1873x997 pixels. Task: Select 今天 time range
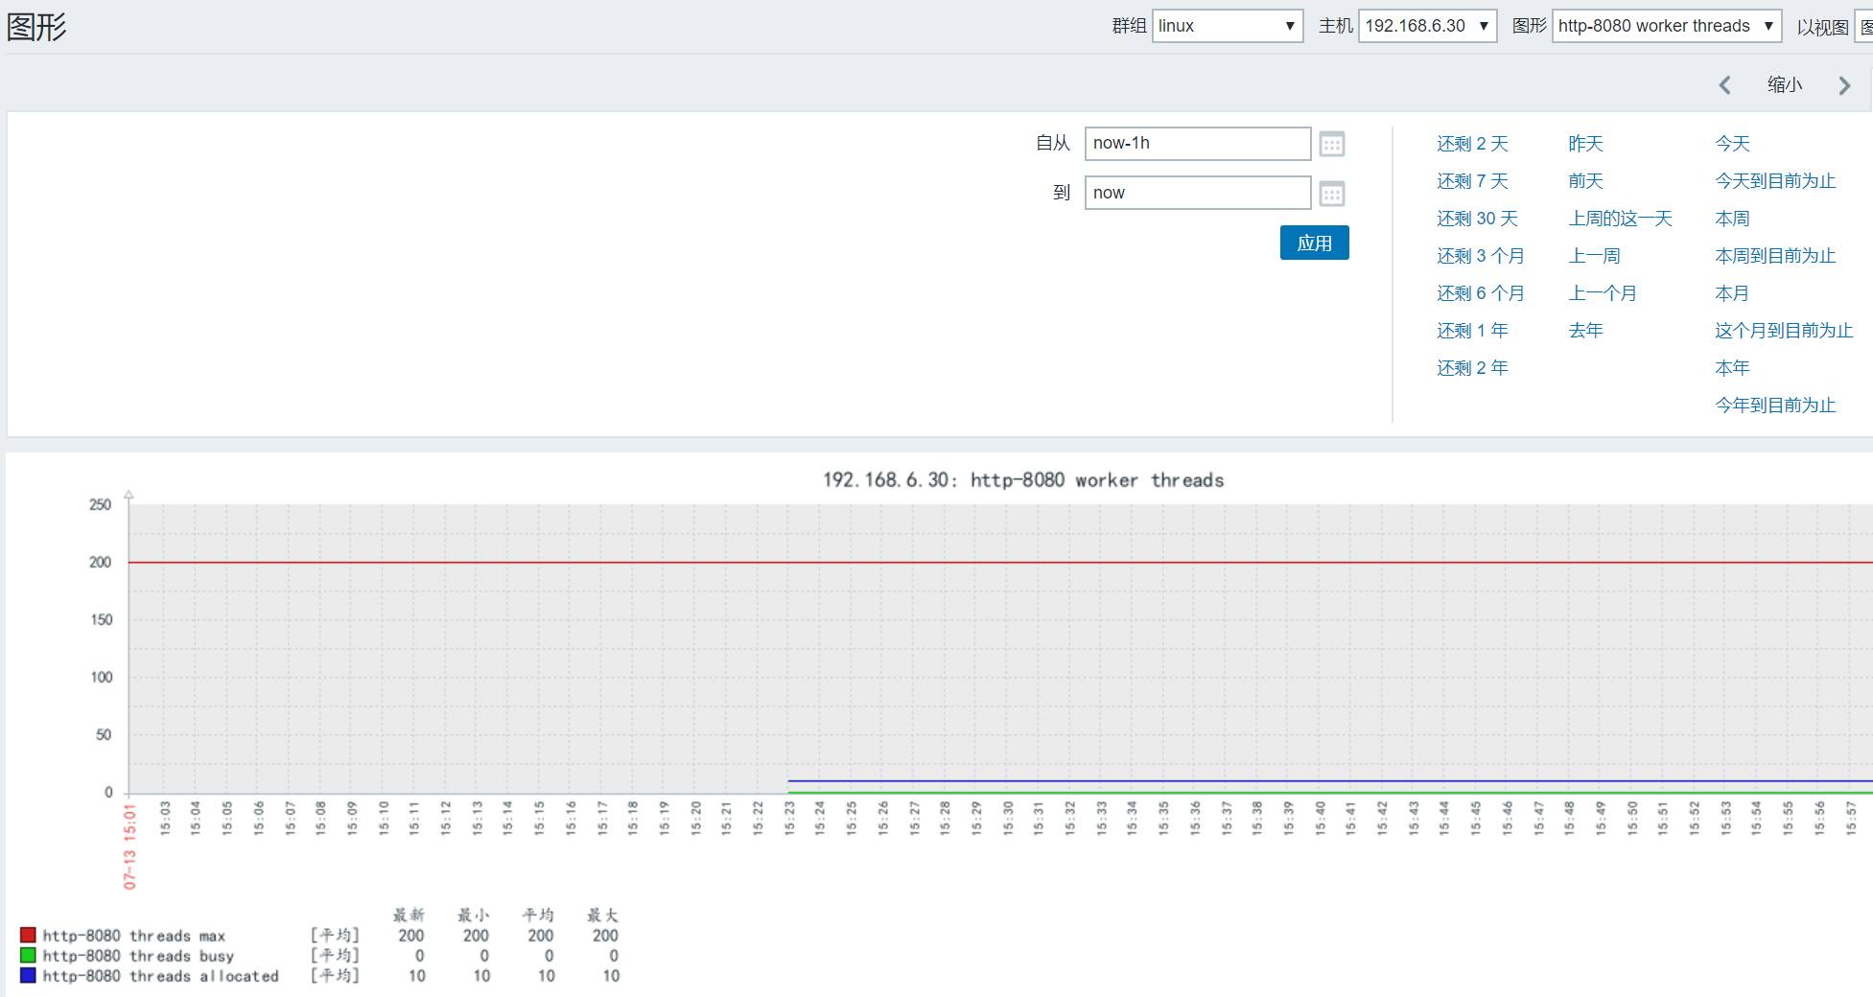pos(1732,144)
